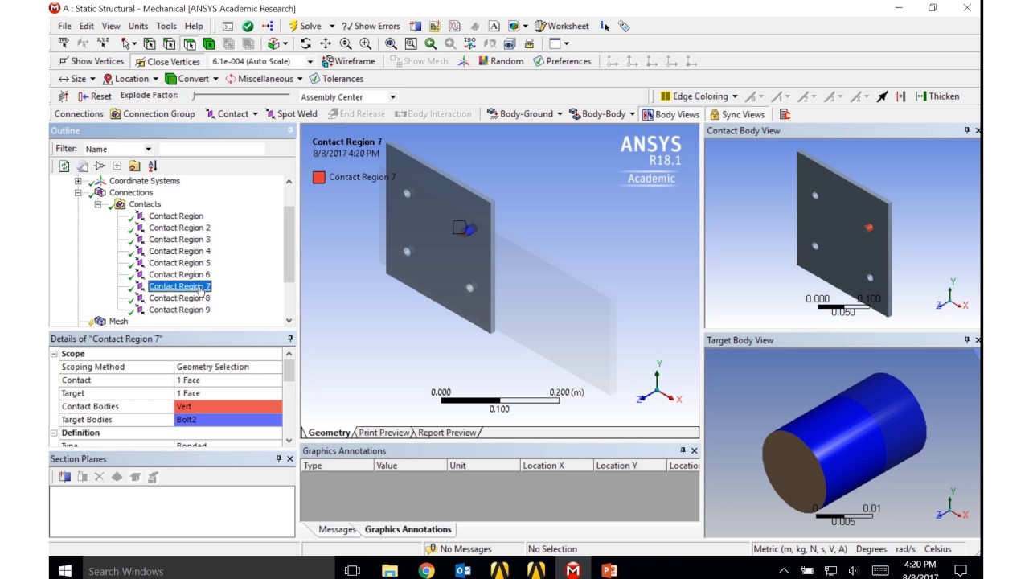This screenshot has height=579, width=1029.
Task: Toggle Show Vertices
Action: (91, 61)
